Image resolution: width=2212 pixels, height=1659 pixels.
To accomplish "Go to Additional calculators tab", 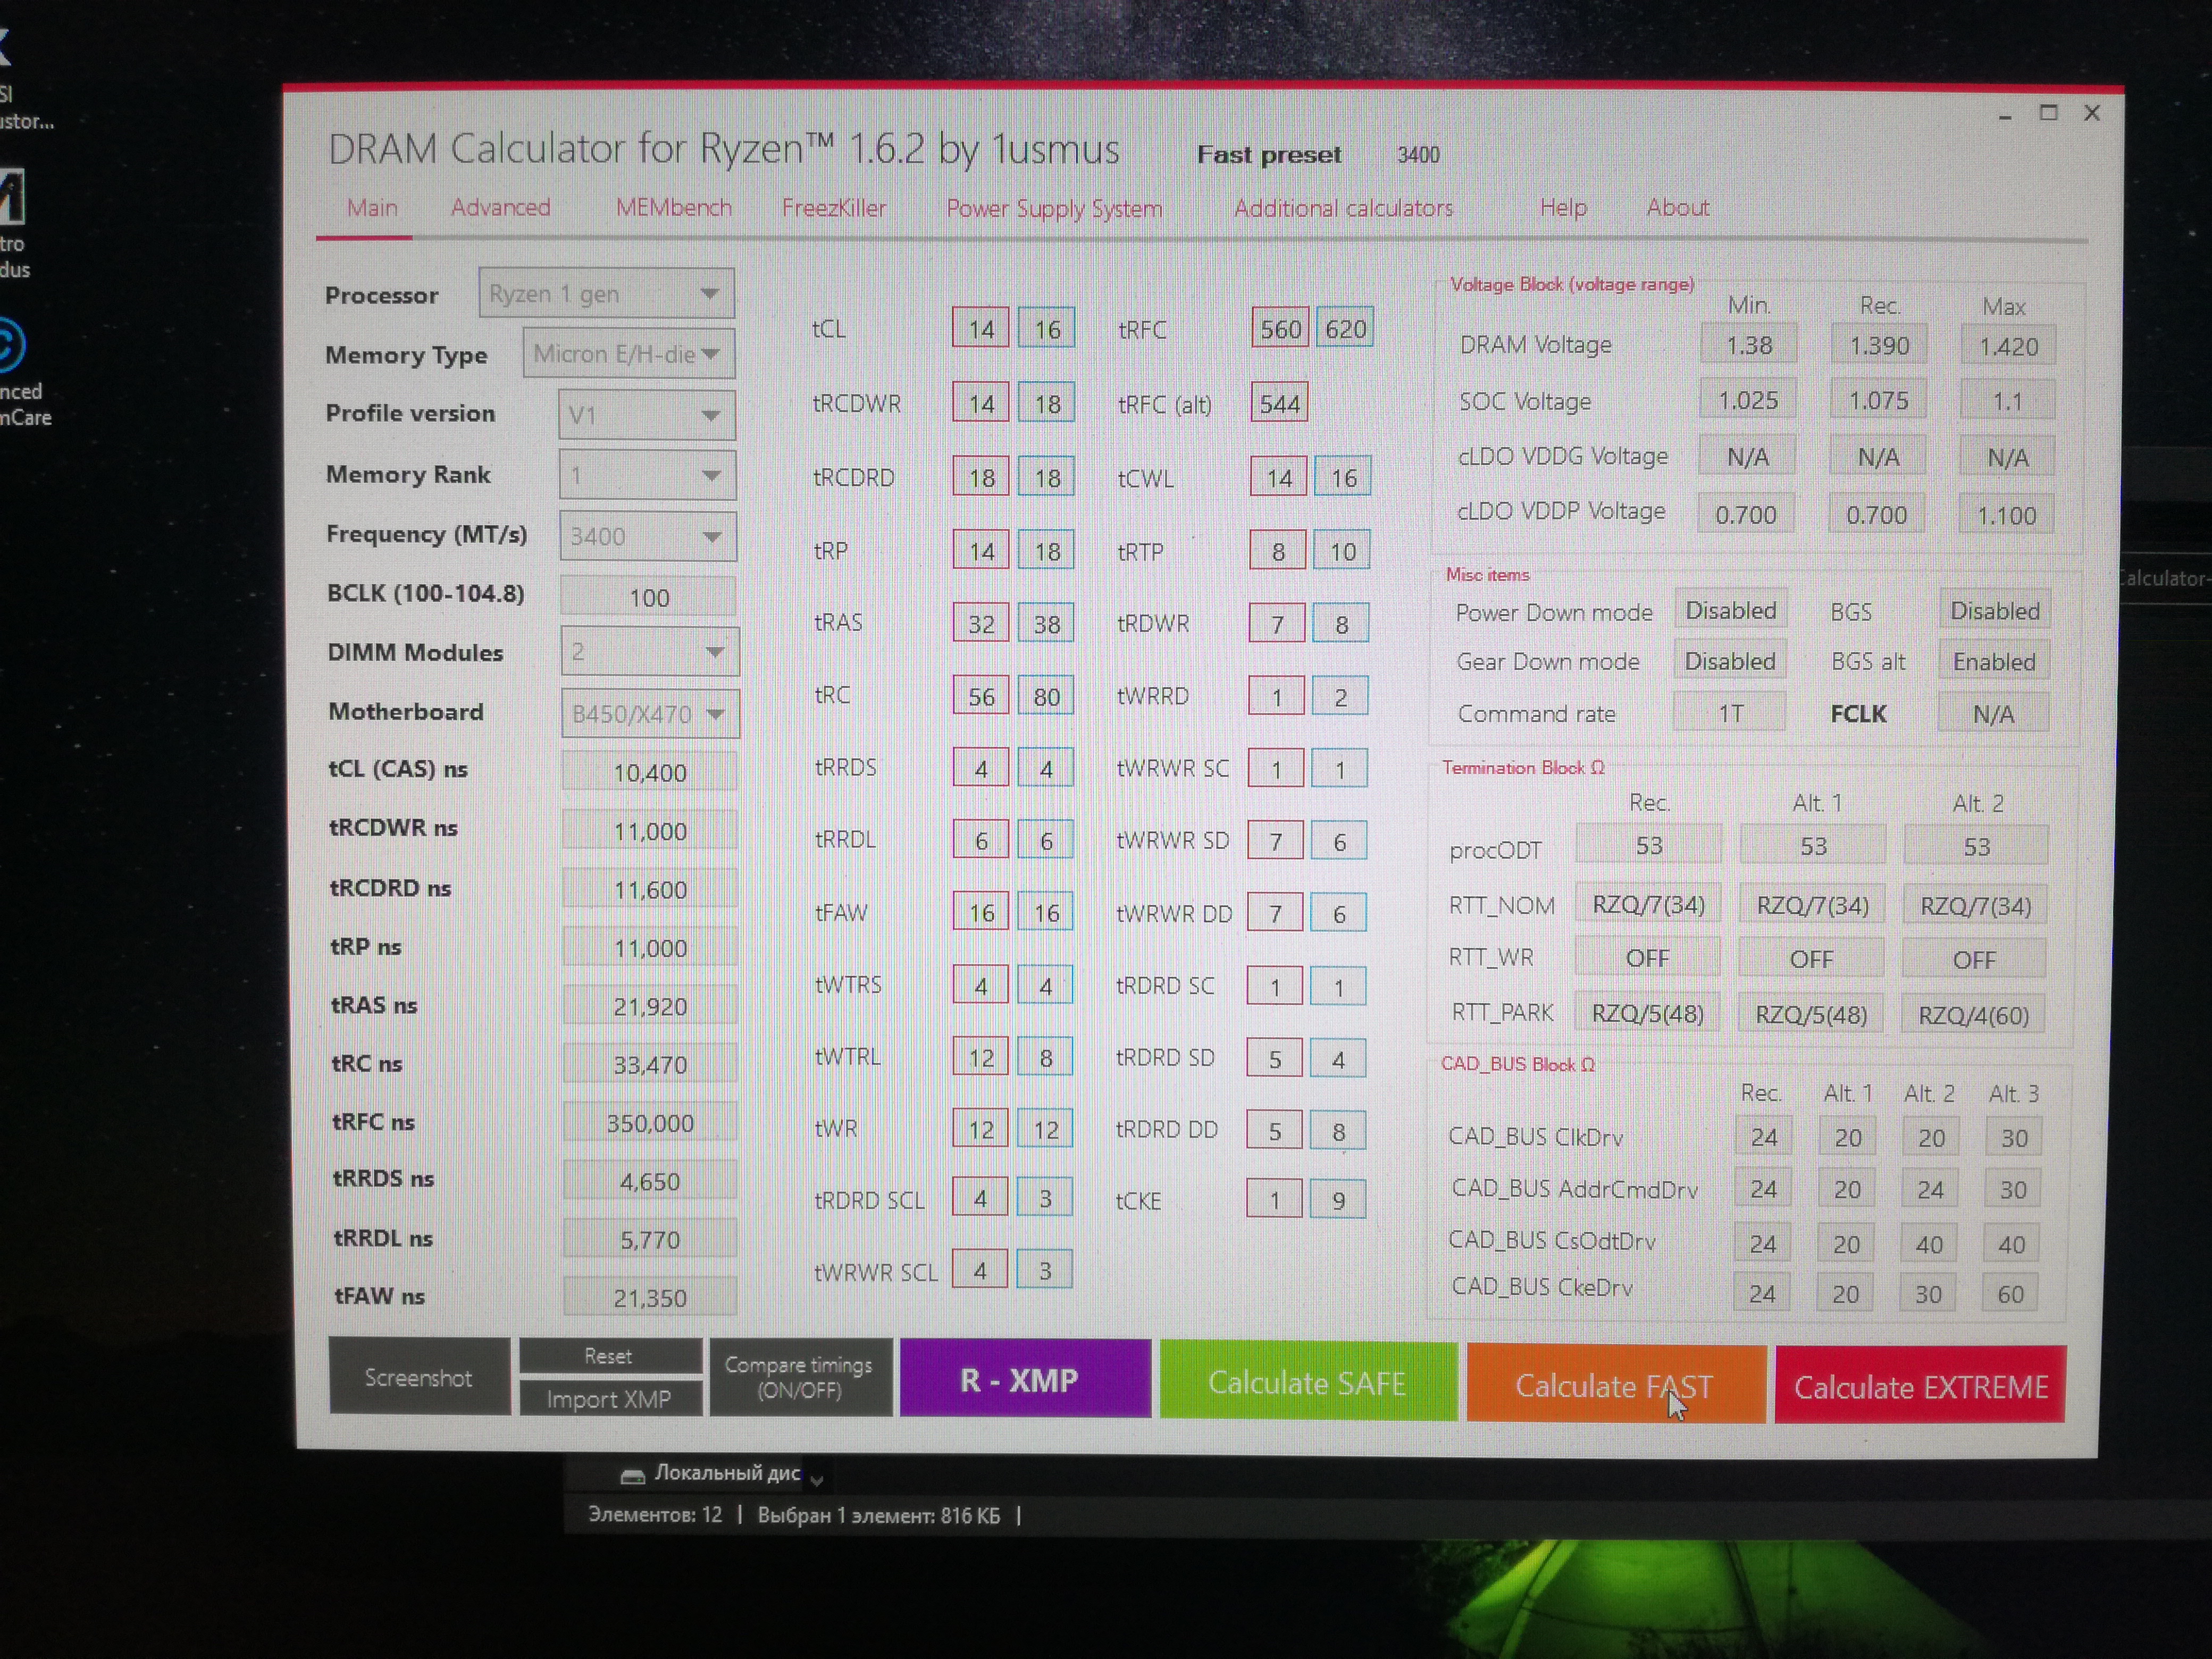I will 1343,208.
